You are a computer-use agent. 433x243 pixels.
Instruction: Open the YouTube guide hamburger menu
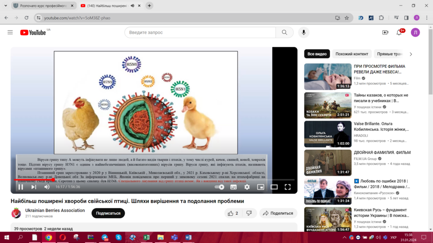[x=10, y=32]
